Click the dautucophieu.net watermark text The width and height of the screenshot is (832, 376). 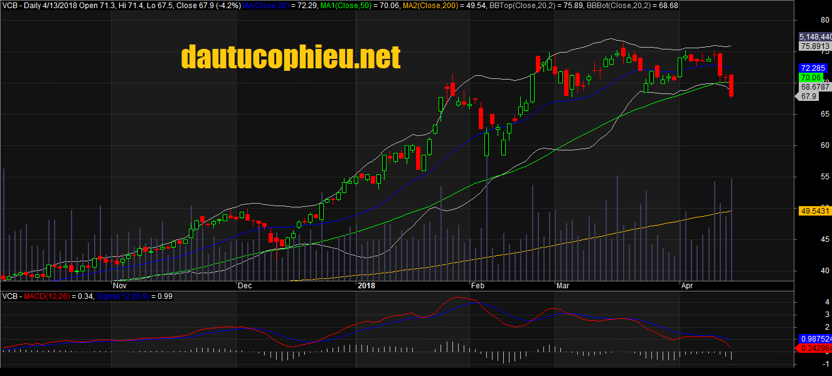tap(290, 58)
